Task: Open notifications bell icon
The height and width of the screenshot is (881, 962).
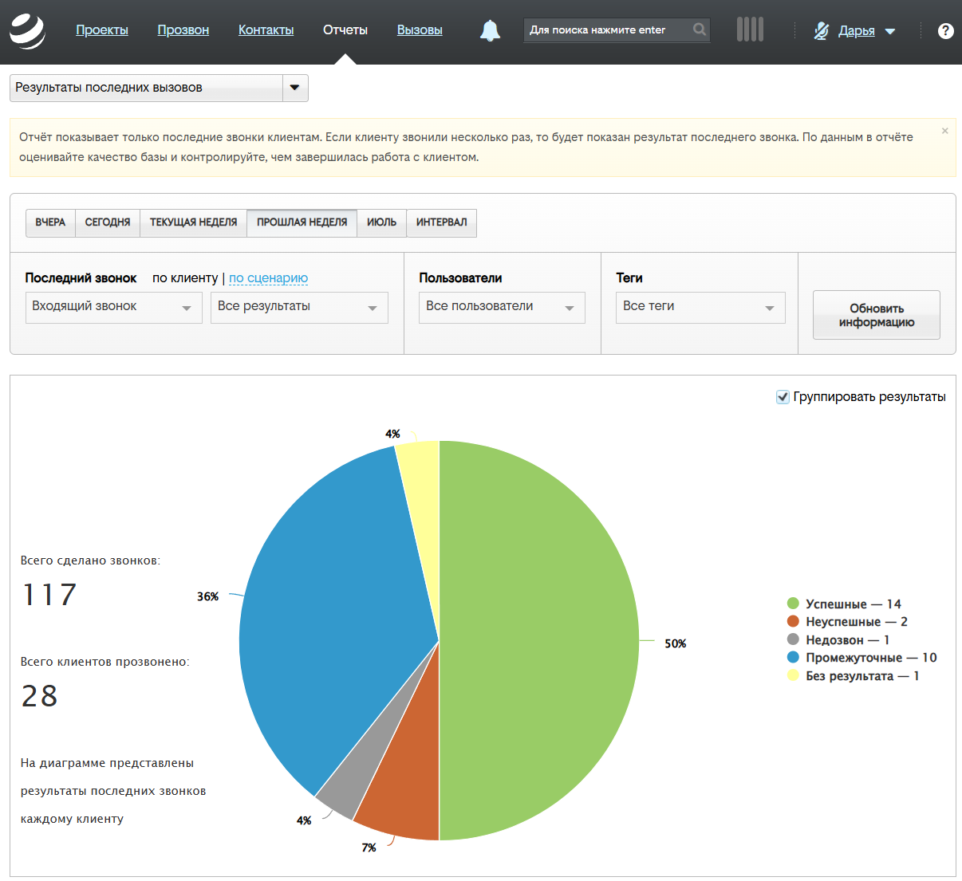Action: point(490,30)
